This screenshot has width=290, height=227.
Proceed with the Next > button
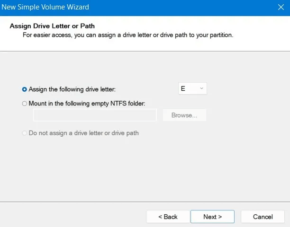tap(212, 217)
